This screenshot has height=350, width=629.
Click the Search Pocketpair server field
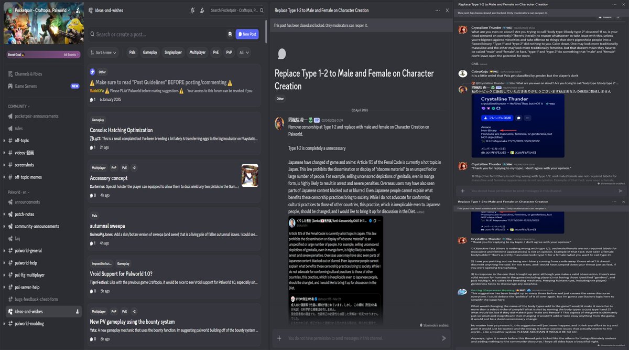236,10
